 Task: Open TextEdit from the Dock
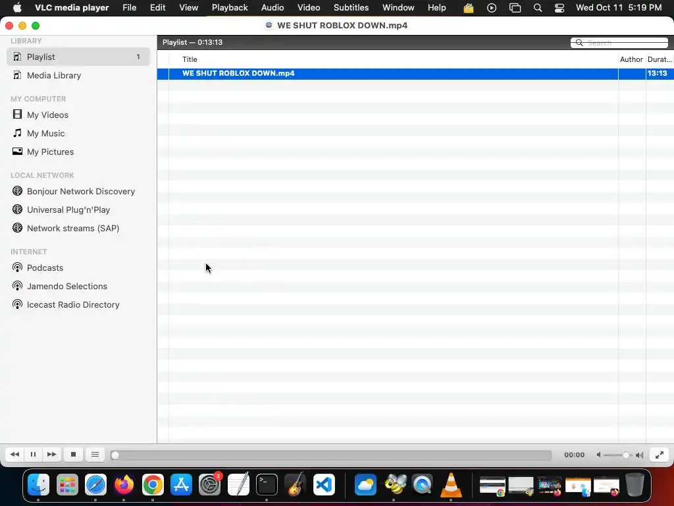pos(238,485)
